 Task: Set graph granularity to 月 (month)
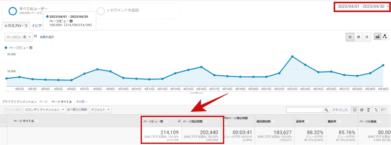[367, 37]
